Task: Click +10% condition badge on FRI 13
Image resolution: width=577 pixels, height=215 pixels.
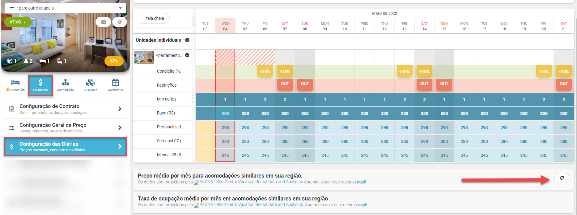Action: tap(405, 72)
